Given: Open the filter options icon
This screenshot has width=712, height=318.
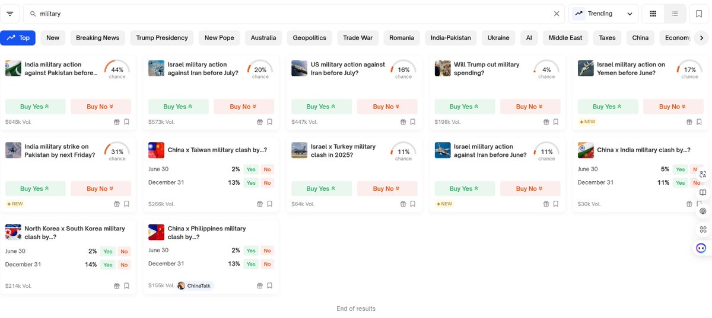Looking at the screenshot, I should [10, 14].
